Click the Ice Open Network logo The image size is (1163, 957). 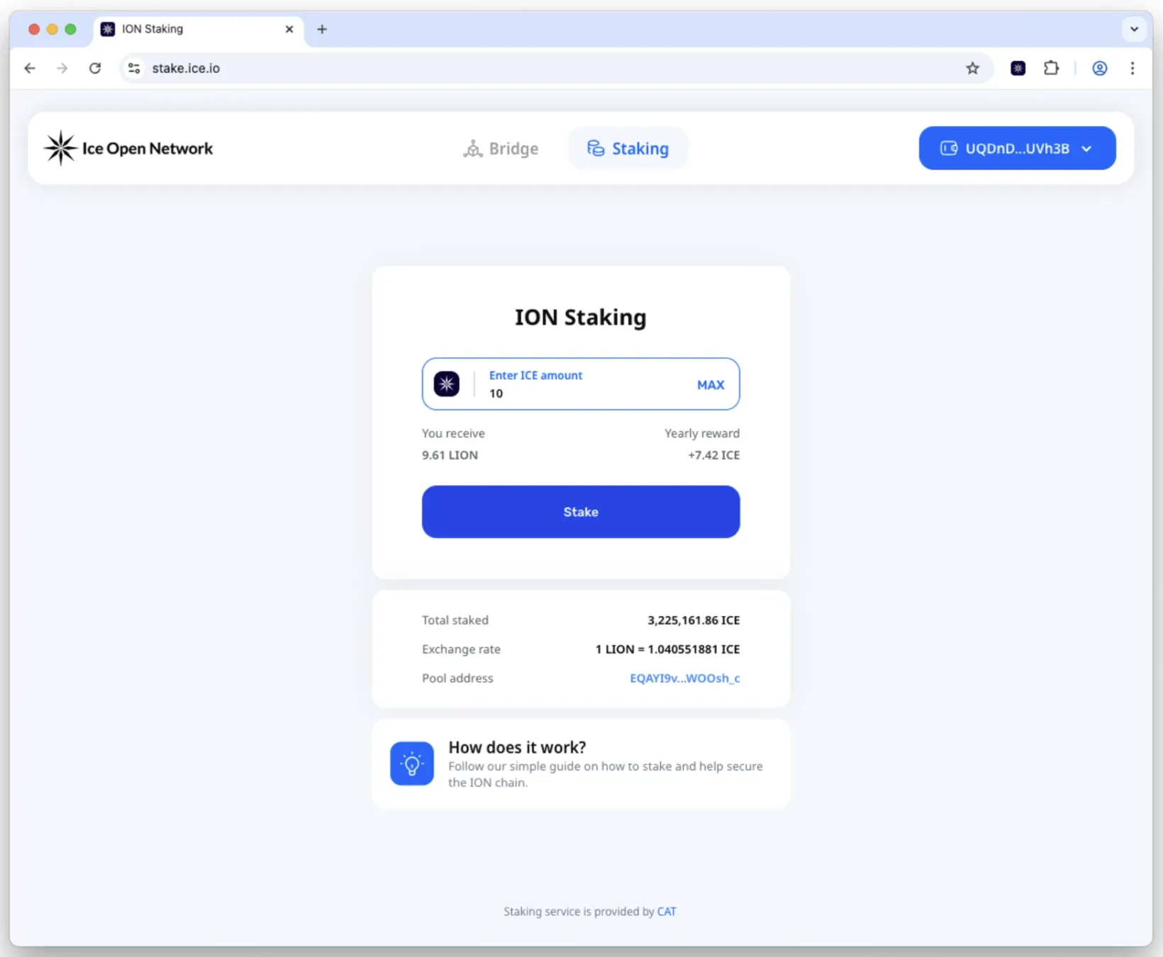tap(128, 148)
